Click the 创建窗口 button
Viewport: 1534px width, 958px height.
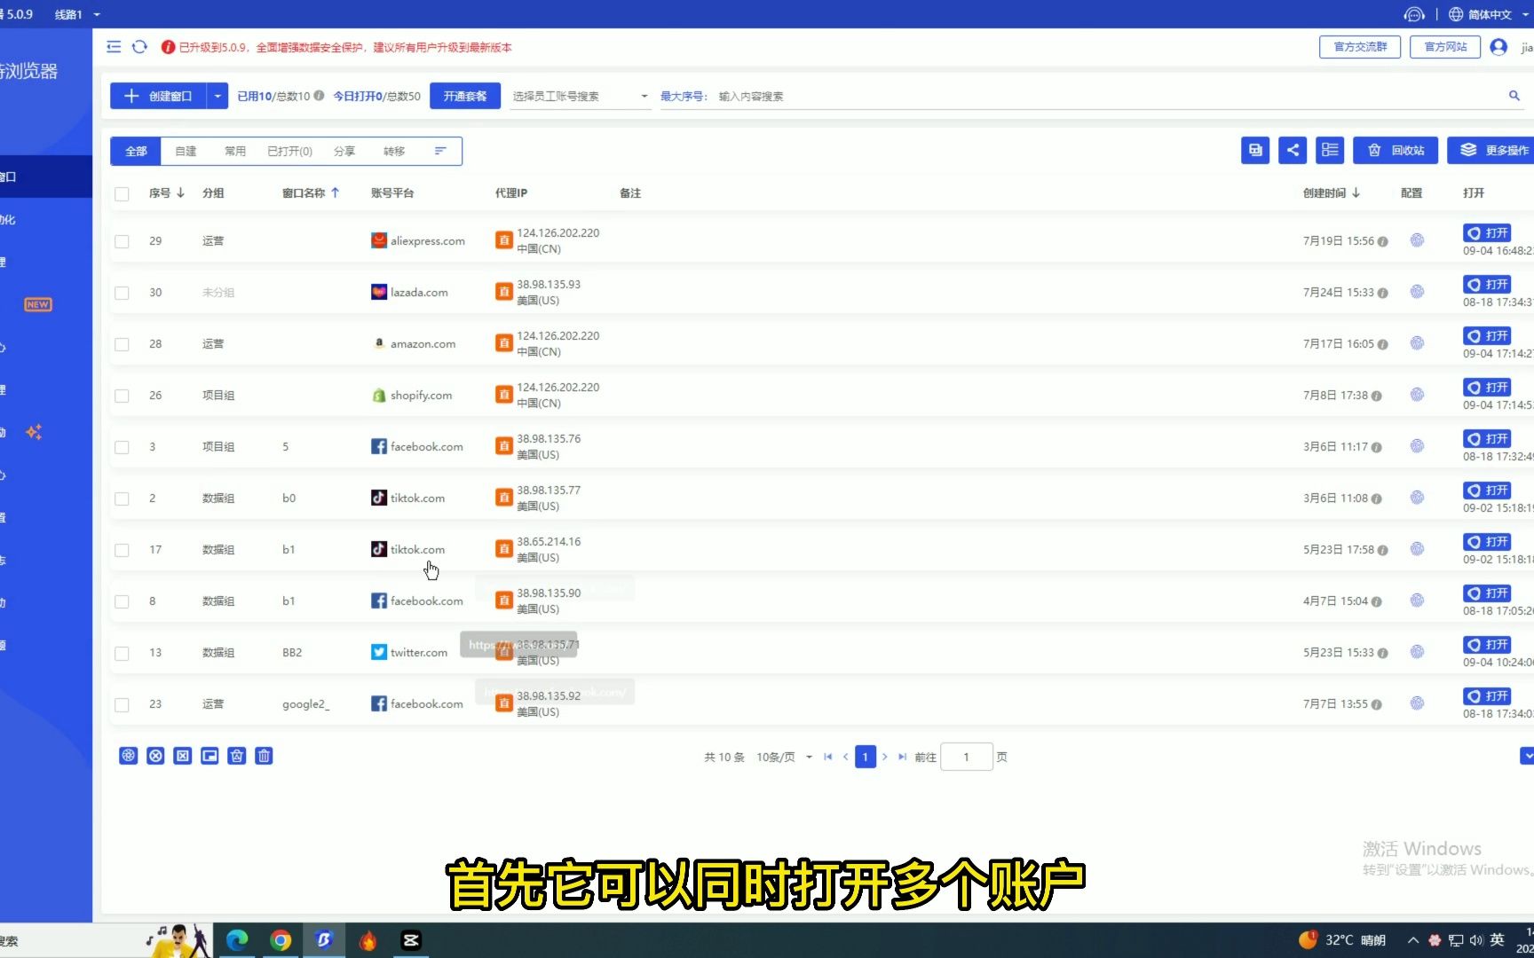pos(159,96)
